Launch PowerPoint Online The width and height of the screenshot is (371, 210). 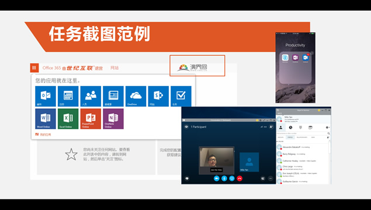pyautogui.click(x=91, y=119)
